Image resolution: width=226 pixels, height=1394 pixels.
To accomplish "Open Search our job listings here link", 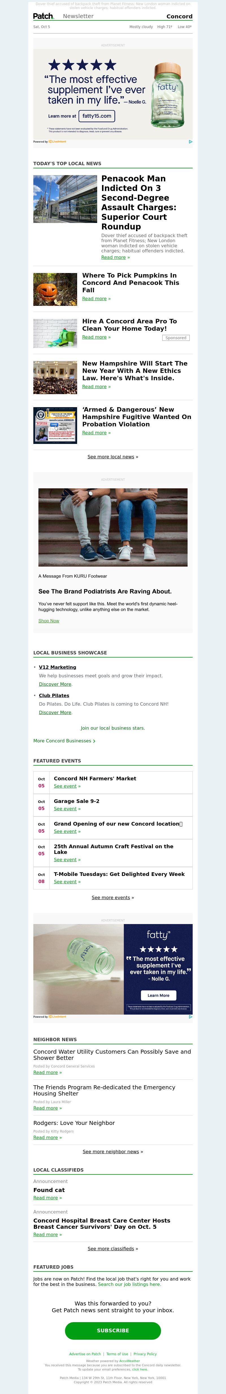I will click(129, 1284).
